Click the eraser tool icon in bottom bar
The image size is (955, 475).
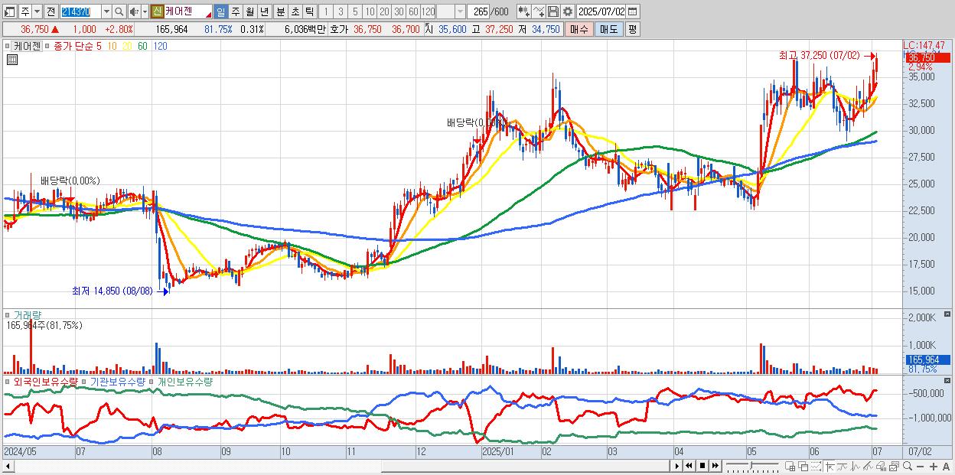pos(881,467)
